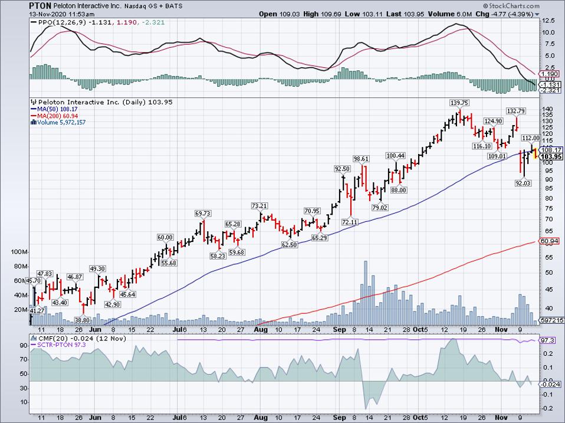The width and height of the screenshot is (565, 423).
Task: Click the 38.80 low price label
Action: 82,320
